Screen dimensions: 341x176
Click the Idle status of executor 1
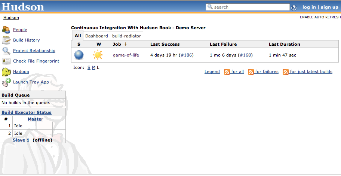pyautogui.click(x=18, y=126)
